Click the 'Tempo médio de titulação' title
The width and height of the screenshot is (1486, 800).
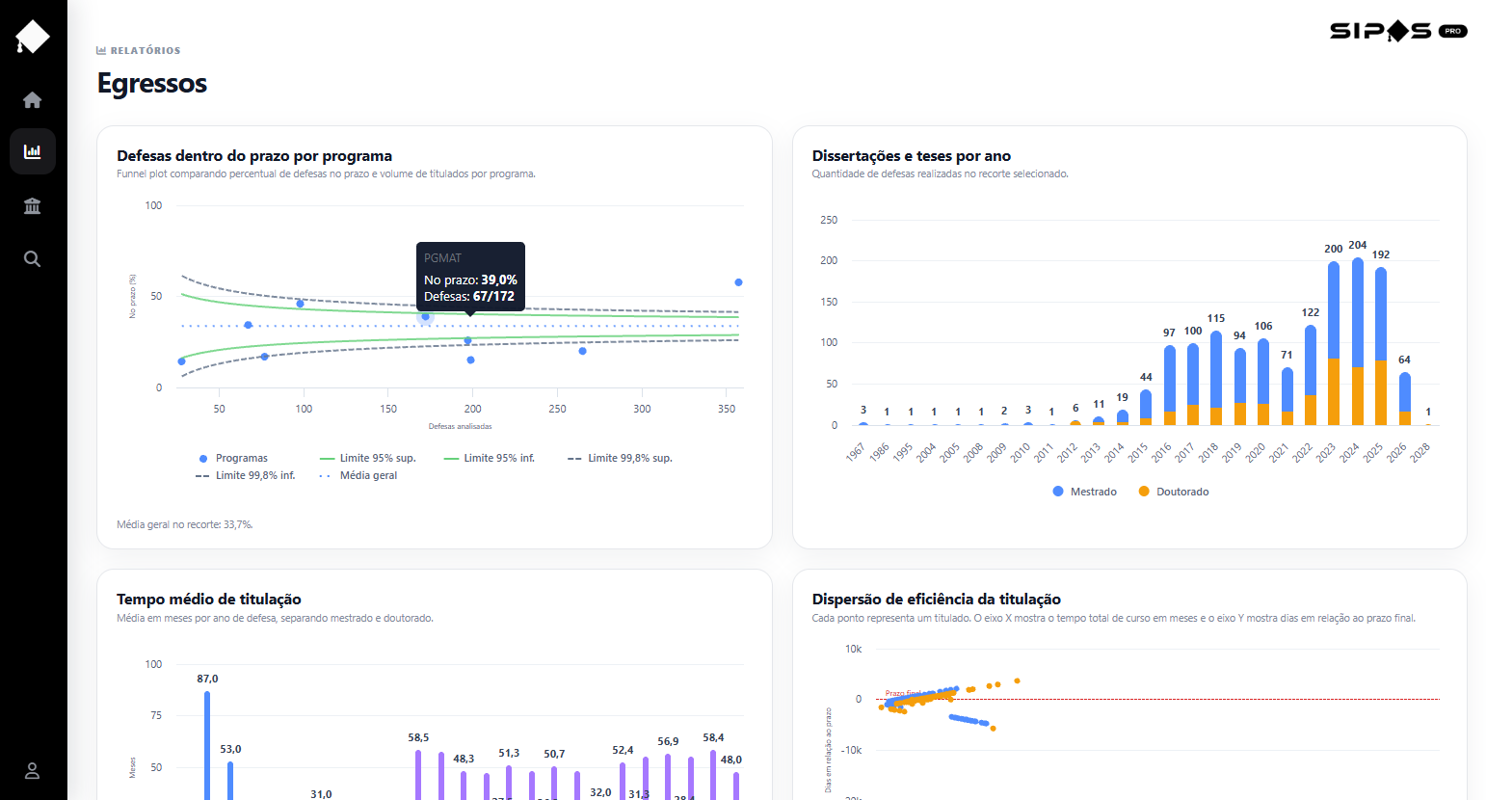pos(209,600)
